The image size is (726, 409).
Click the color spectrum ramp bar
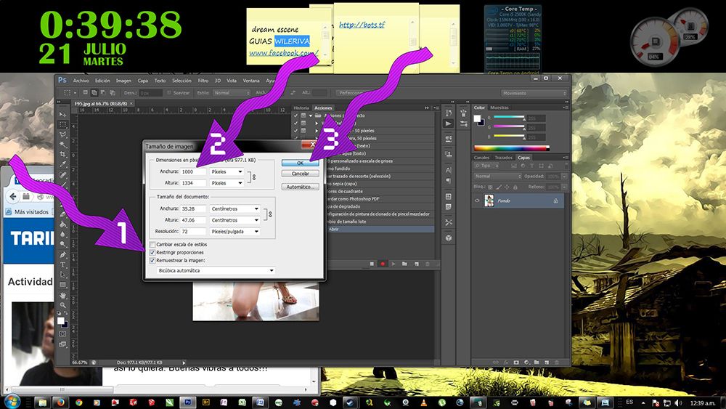pyautogui.click(x=511, y=148)
